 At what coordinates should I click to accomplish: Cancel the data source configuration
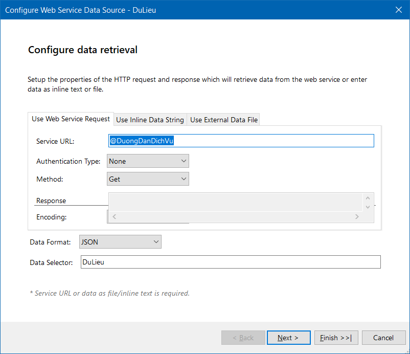(383, 338)
